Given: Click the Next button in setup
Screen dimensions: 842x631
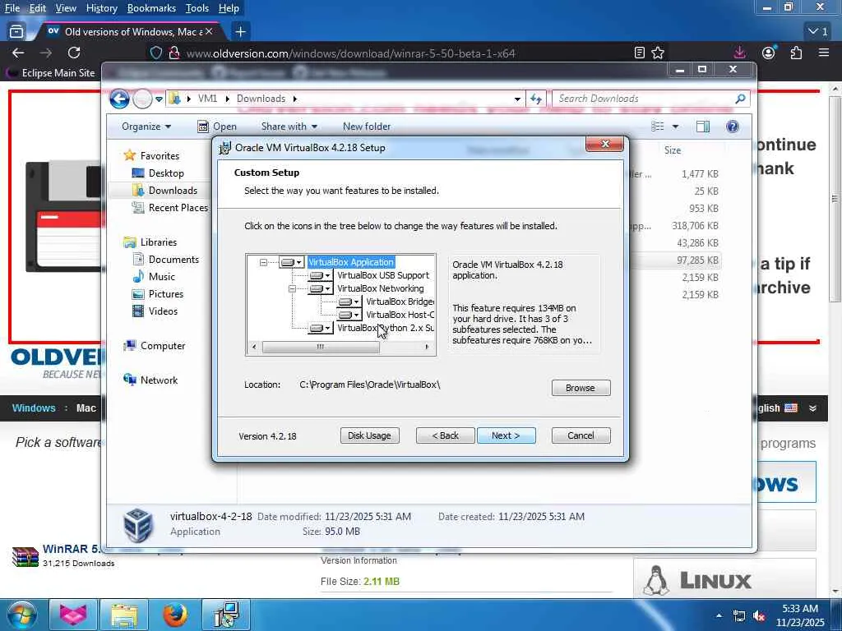Looking at the screenshot, I should tap(506, 435).
